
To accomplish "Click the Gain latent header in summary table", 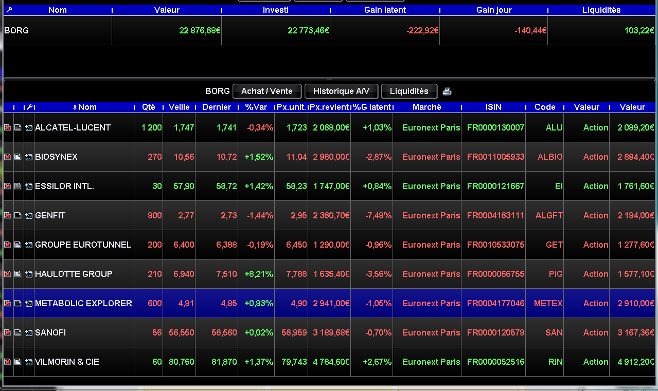I will (x=385, y=10).
